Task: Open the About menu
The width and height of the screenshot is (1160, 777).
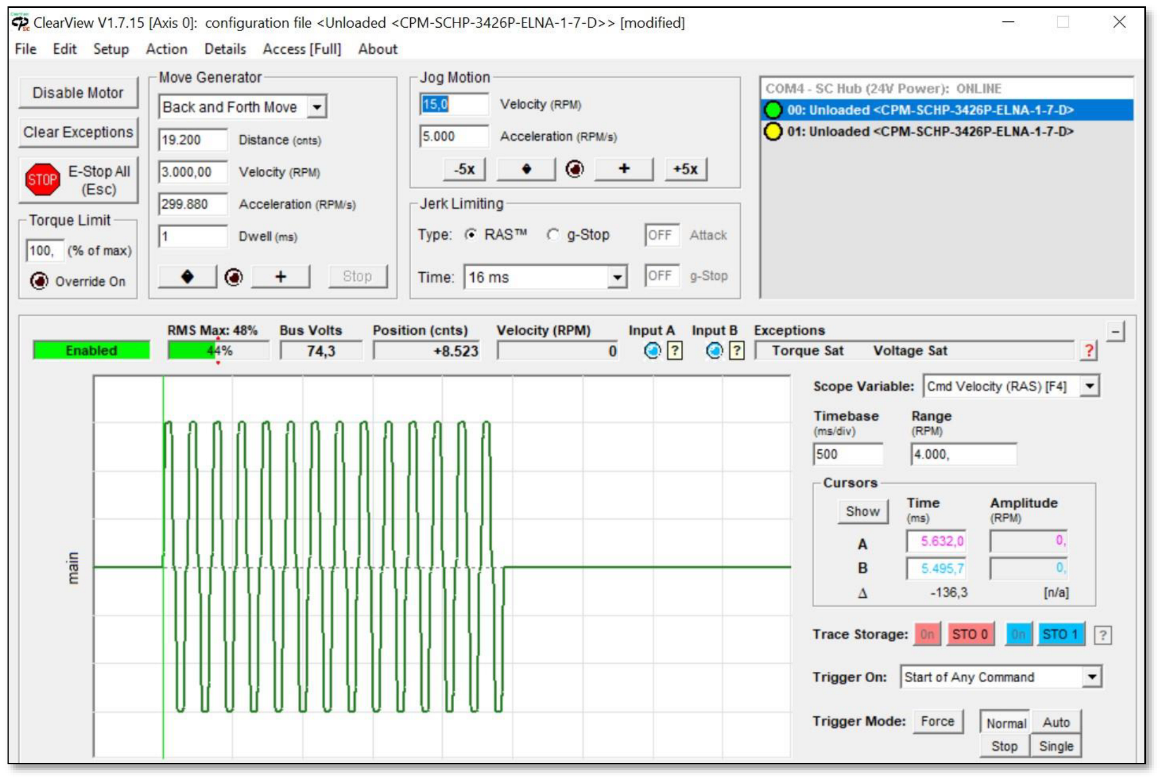Action: click(377, 49)
